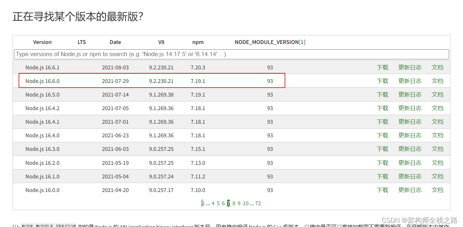
Task: Go to pagination page 9
Action: coord(239,203)
